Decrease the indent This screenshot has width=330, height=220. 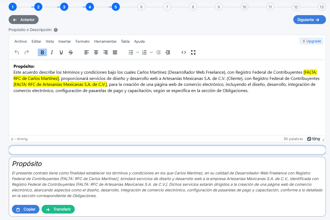coord(158,52)
